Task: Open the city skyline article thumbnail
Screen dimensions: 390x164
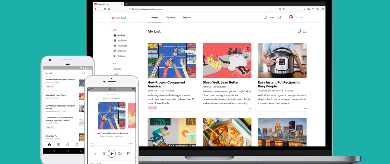Action: (282, 132)
